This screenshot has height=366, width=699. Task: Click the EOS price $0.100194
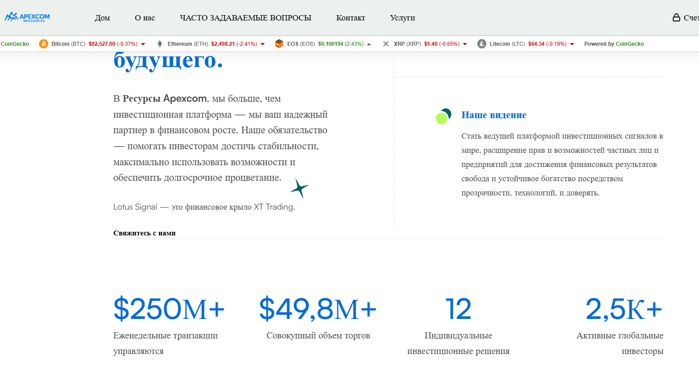331,44
